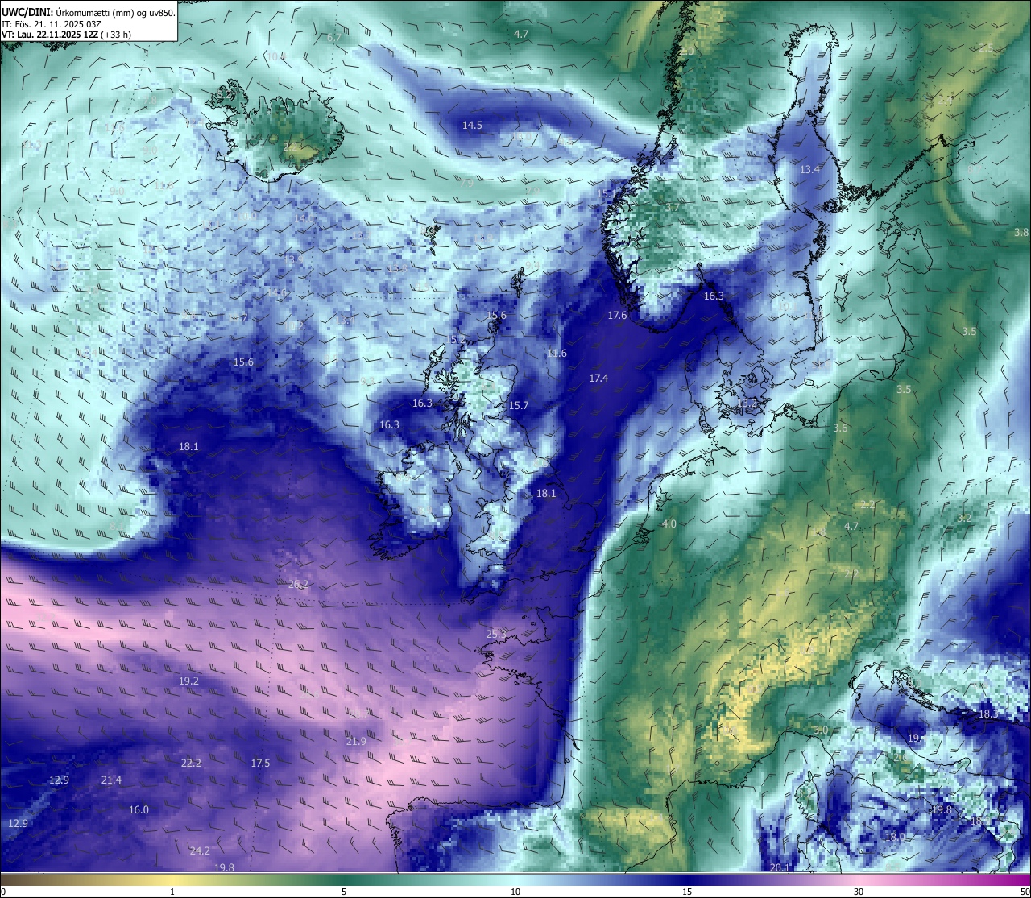
Task: Click the 20.1 value at the bottom right
Action: [x=780, y=867]
